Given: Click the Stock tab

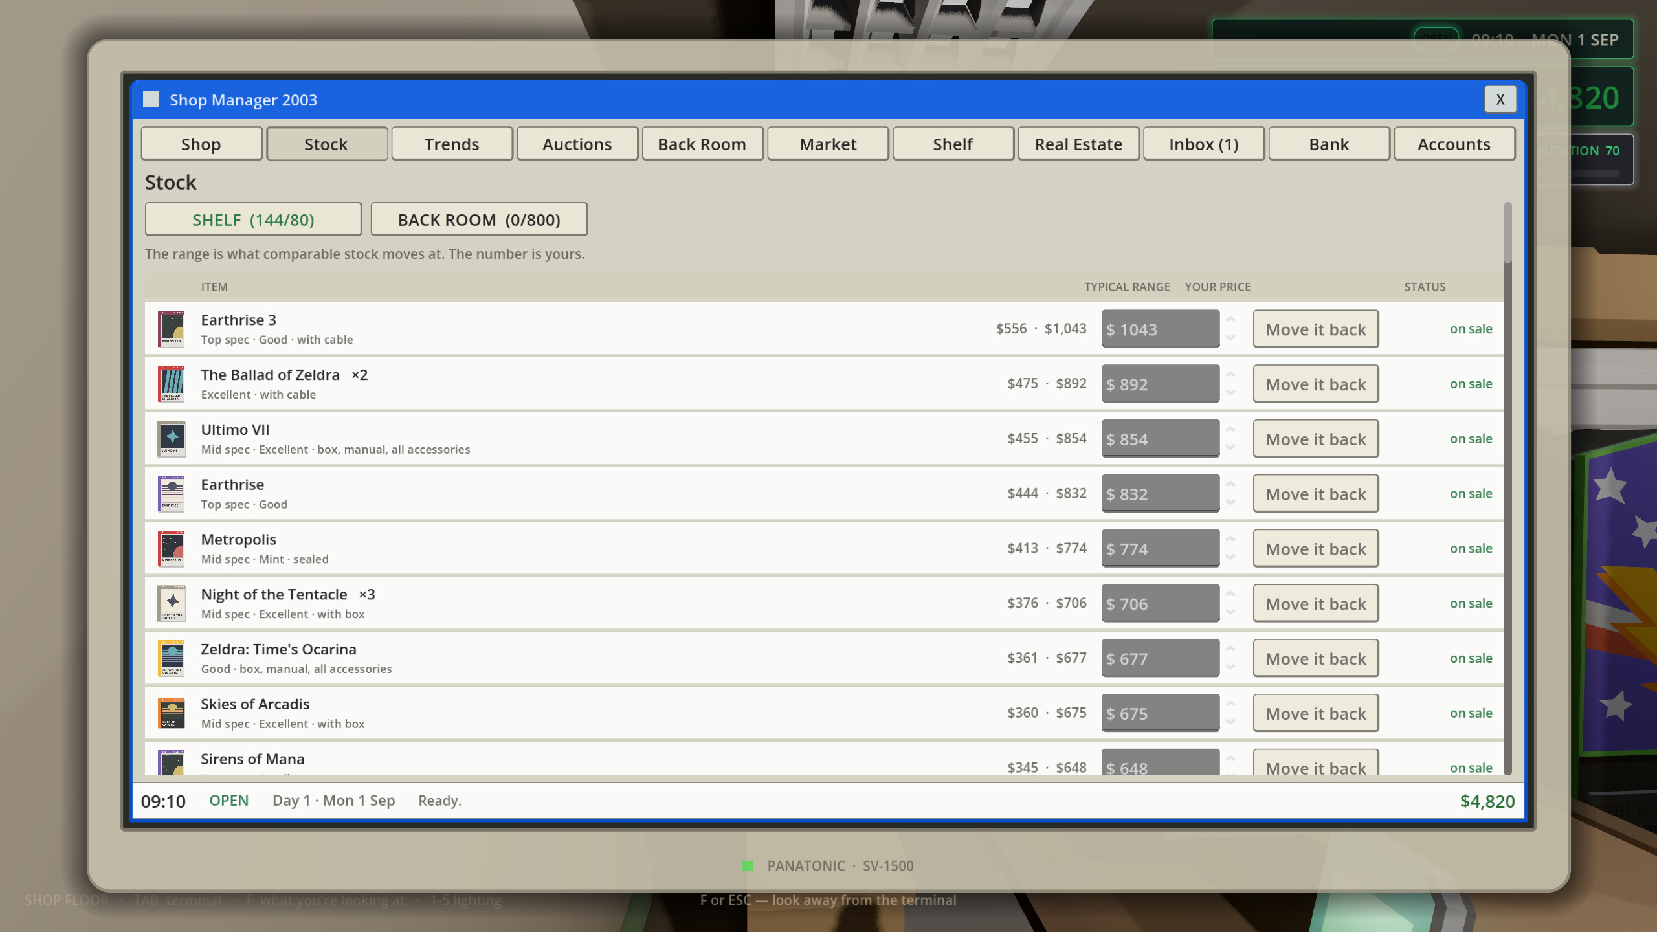Looking at the screenshot, I should coord(326,144).
